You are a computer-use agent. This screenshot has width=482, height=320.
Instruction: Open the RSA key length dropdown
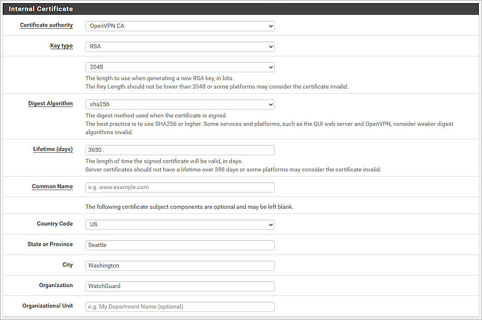[x=180, y=67]
